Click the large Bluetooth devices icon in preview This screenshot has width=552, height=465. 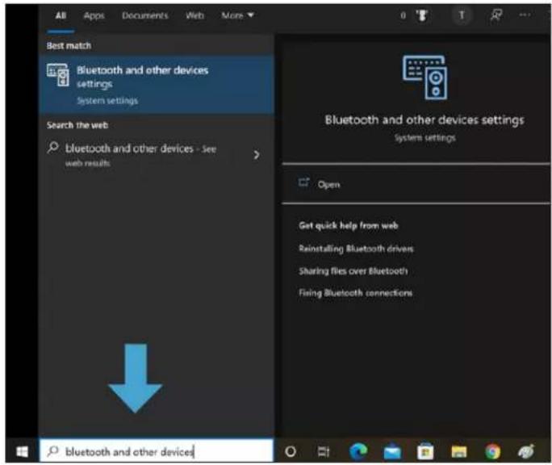[x=425, y=77]
